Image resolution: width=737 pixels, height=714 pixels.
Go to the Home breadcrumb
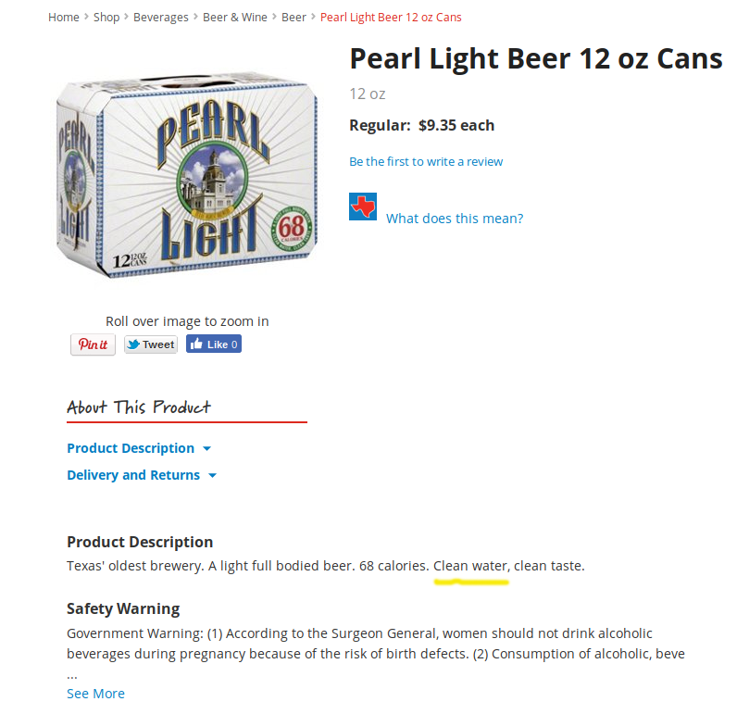tap(64, 18)
